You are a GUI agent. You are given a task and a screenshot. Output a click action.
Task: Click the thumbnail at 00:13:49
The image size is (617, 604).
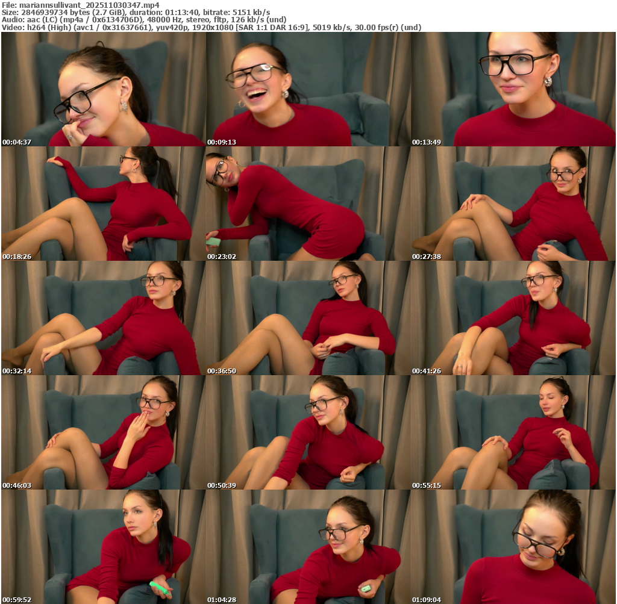[513, 89]
